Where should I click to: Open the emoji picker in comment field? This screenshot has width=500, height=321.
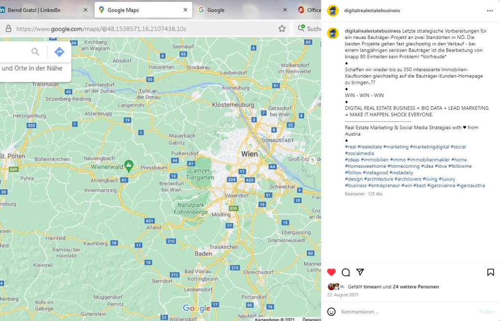332,312
